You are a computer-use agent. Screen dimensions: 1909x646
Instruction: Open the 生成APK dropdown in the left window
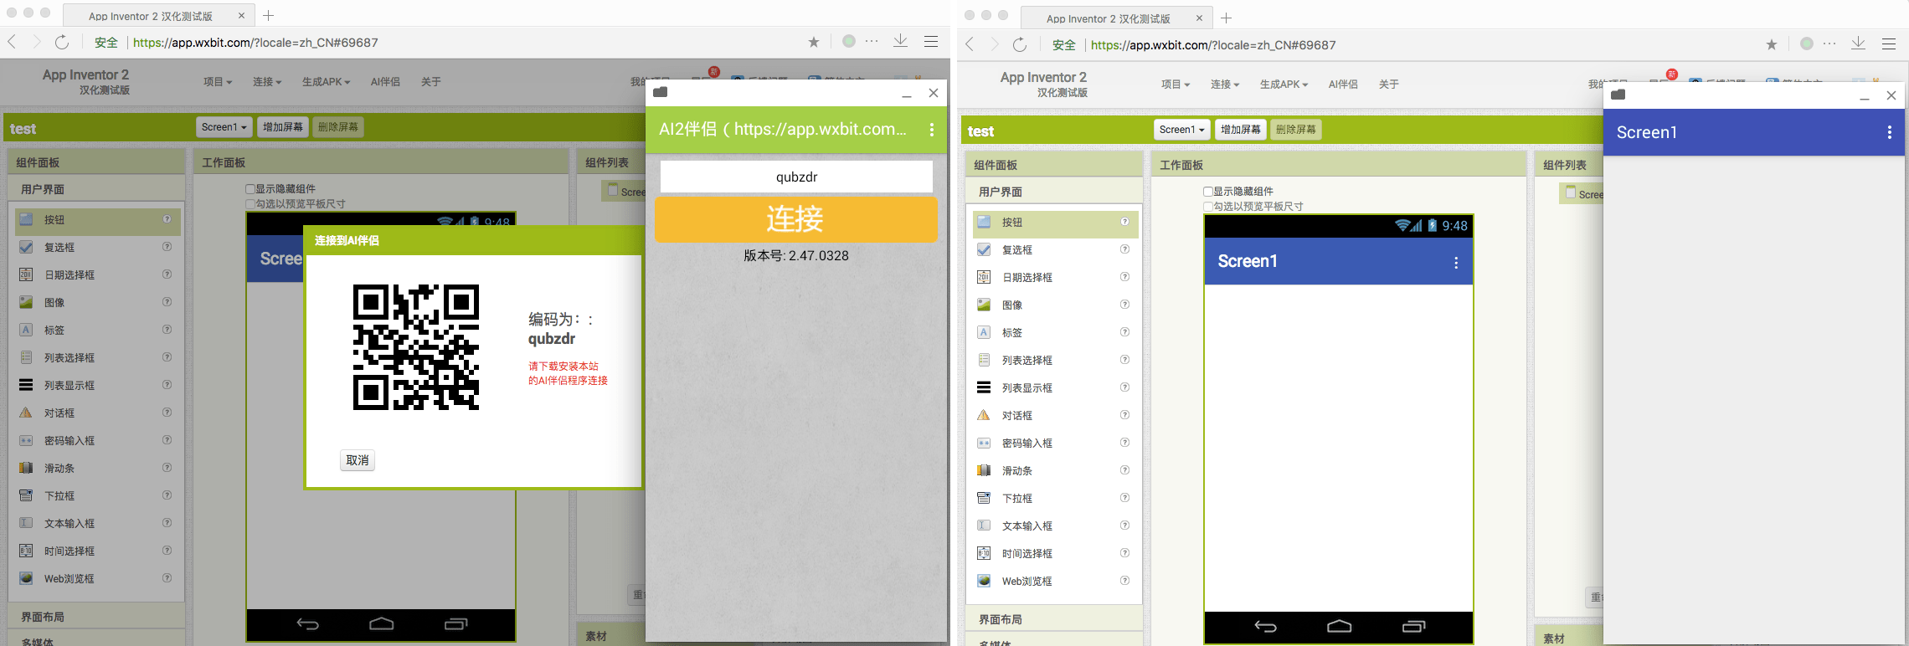(x=326, y=82)
